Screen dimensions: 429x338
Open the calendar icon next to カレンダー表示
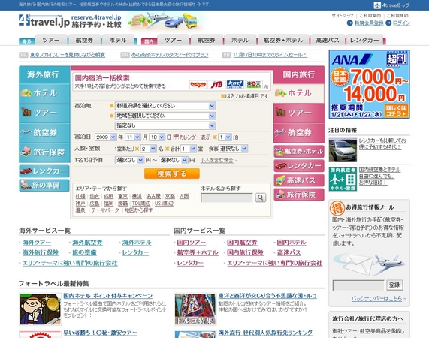(x=176, y=137)
